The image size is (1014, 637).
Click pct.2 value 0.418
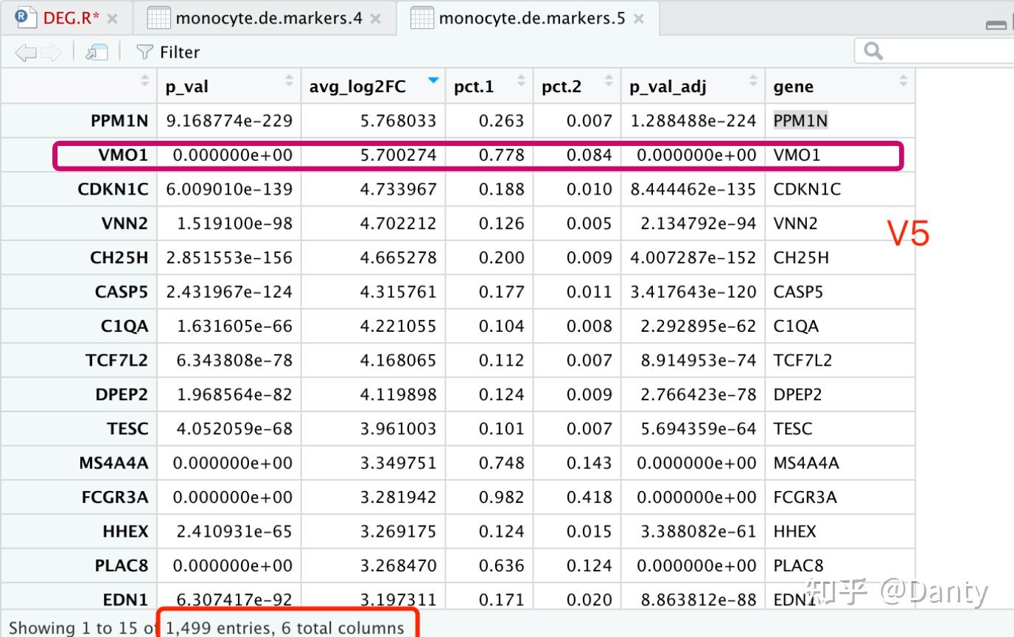point(590,498)
